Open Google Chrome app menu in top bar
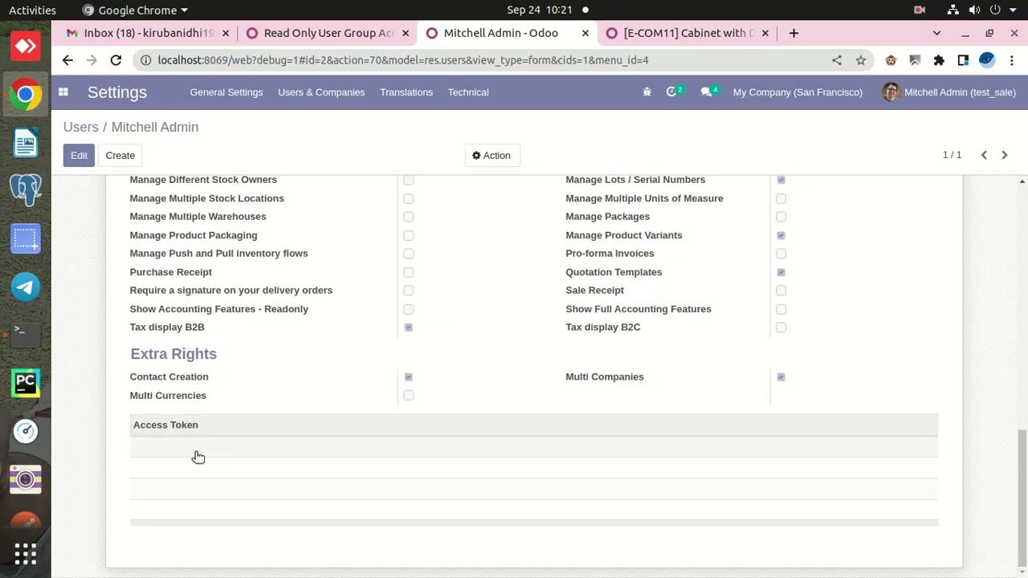 tap(135, 10)
